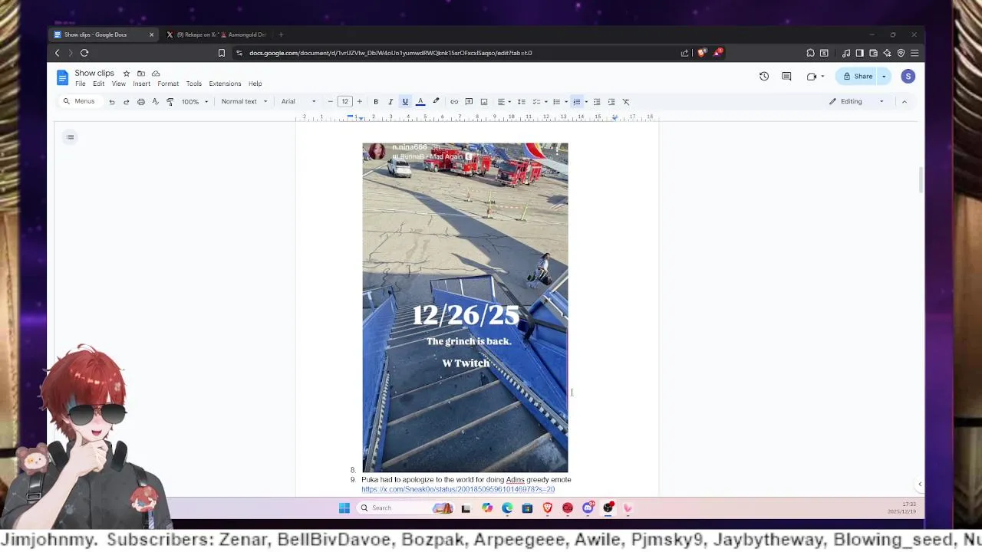This screenshot has width=982, height=552.
Task: Open the Normal text style dropdown
Action: pos(244,102)
